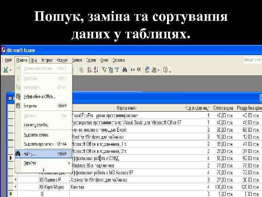Open the View mode toolbar icon
This screenshot has height=197, width=262.
click(x=6, y=70)
